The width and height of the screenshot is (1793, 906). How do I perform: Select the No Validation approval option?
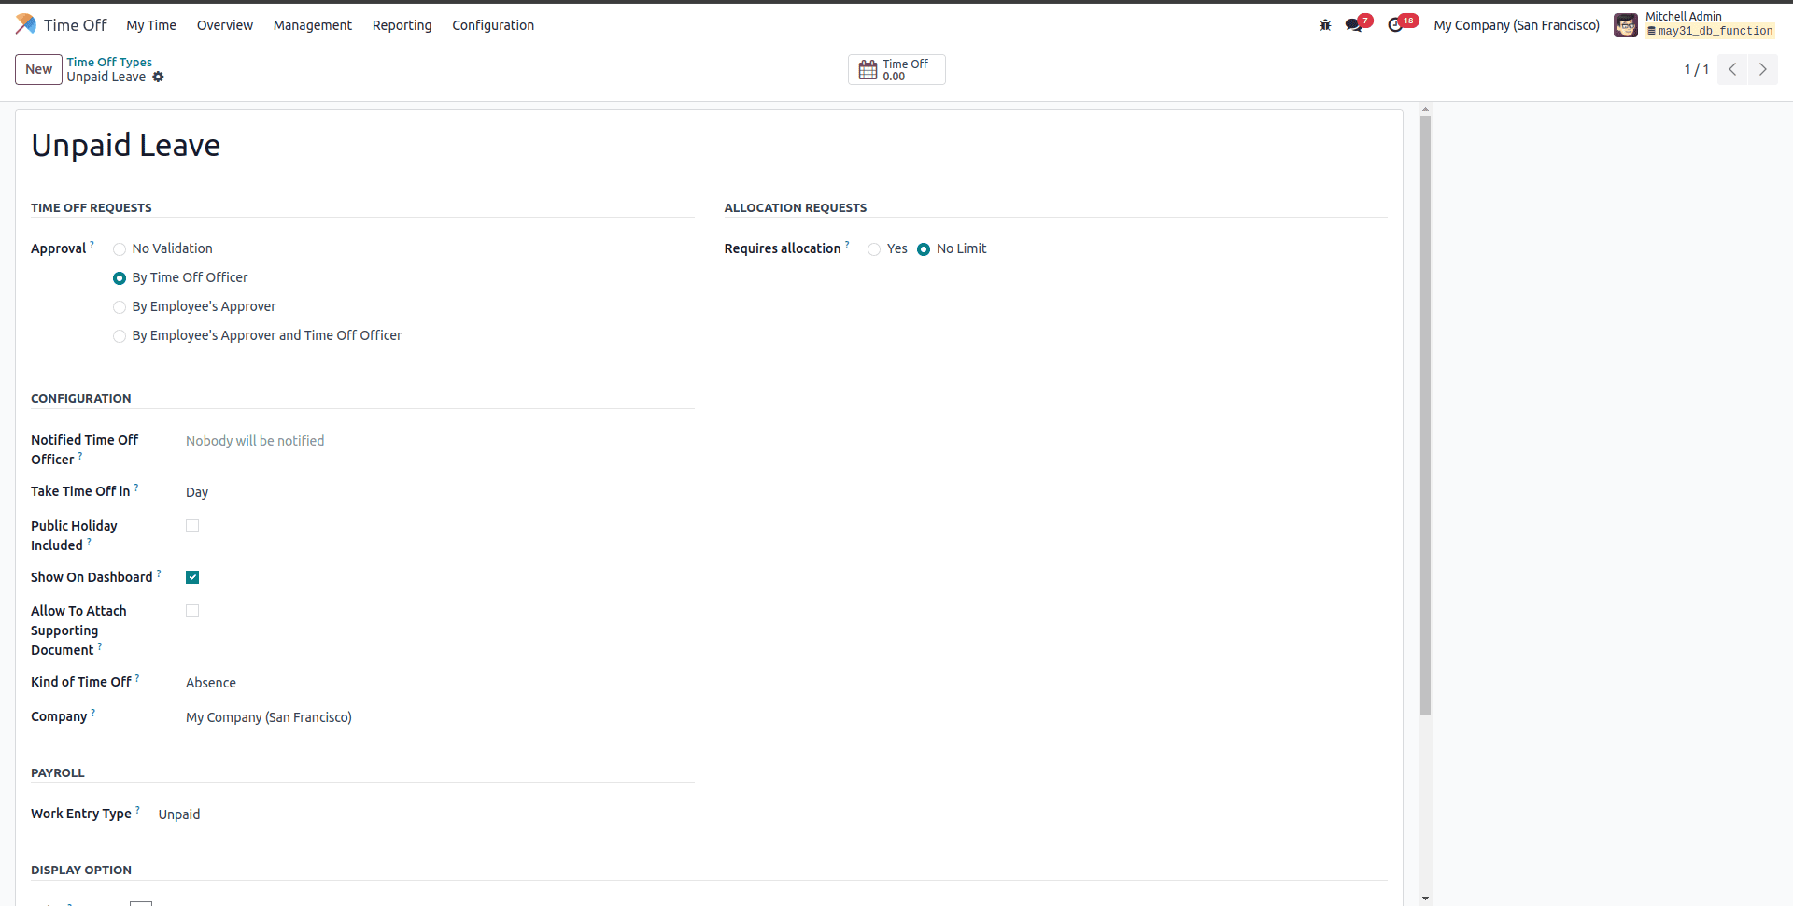tap(120, 249)
